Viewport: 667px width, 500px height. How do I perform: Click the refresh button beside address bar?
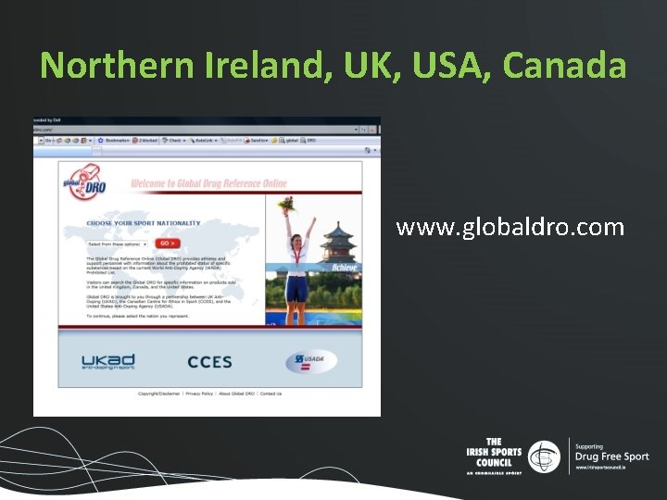click(x=364, y=130)
